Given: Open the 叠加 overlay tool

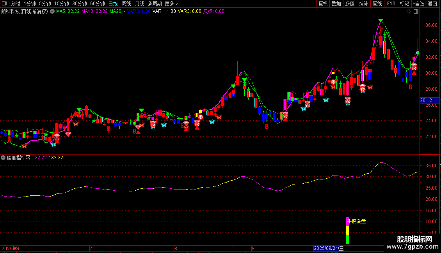Looking at the screenshot, I should (x=336, y=4).
